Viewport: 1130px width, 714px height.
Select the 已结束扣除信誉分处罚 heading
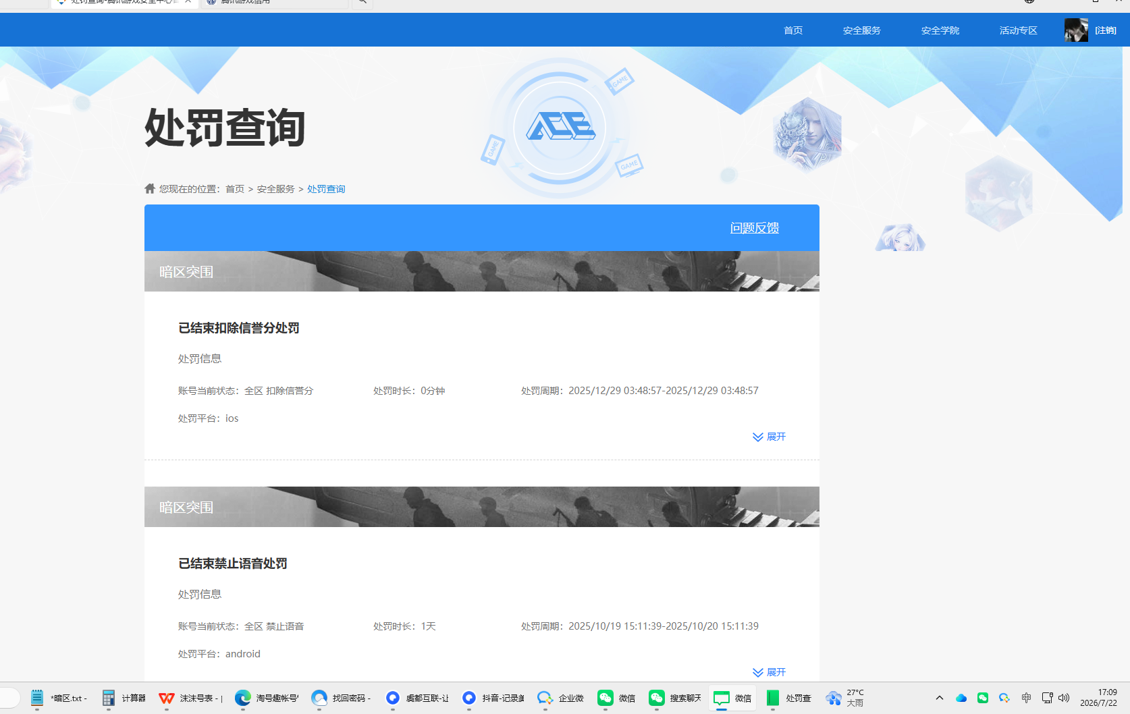pyautogui.click(x=239, y=328)
